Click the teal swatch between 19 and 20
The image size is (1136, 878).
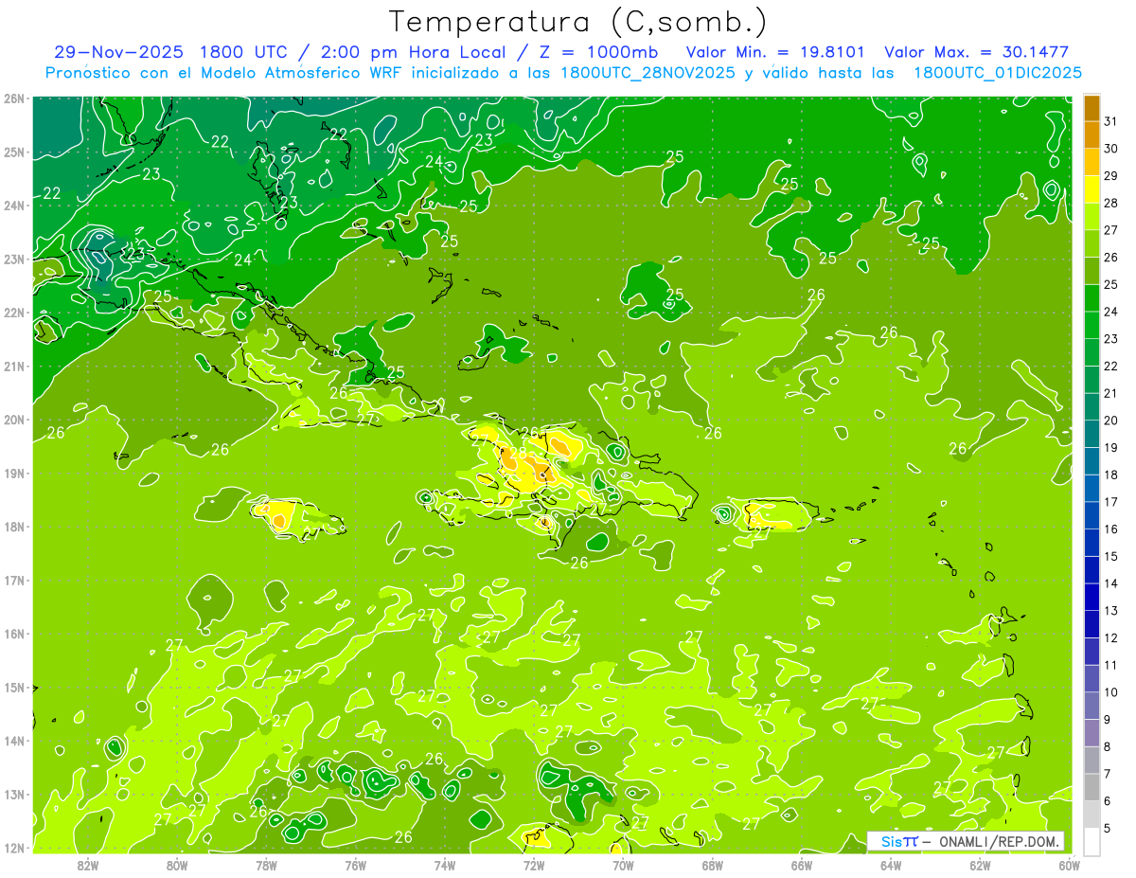(1092, 434)
